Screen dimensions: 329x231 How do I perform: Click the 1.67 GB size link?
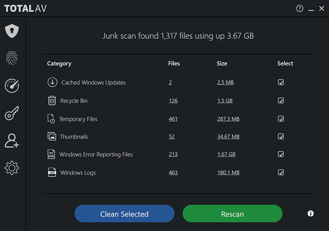click(x=226, y=154)
